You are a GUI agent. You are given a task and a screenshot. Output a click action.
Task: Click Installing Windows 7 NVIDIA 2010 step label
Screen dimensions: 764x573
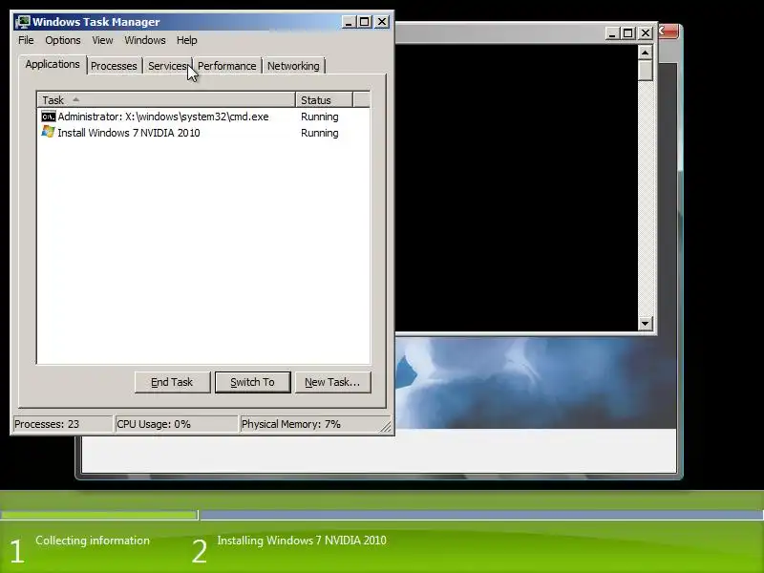point(302,541)
